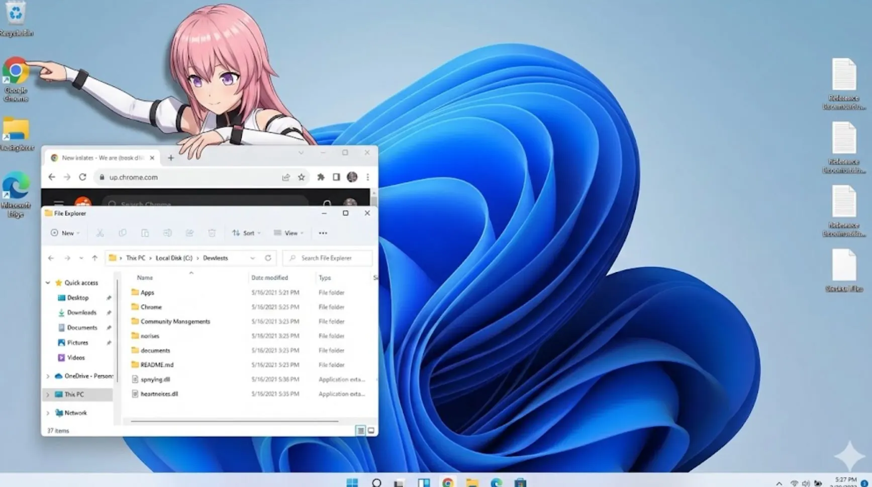The width and height of the screenshot is (872, 487).
Task: Bookmark the page with Chrome's star icon
Action: [x=301, y=177]
